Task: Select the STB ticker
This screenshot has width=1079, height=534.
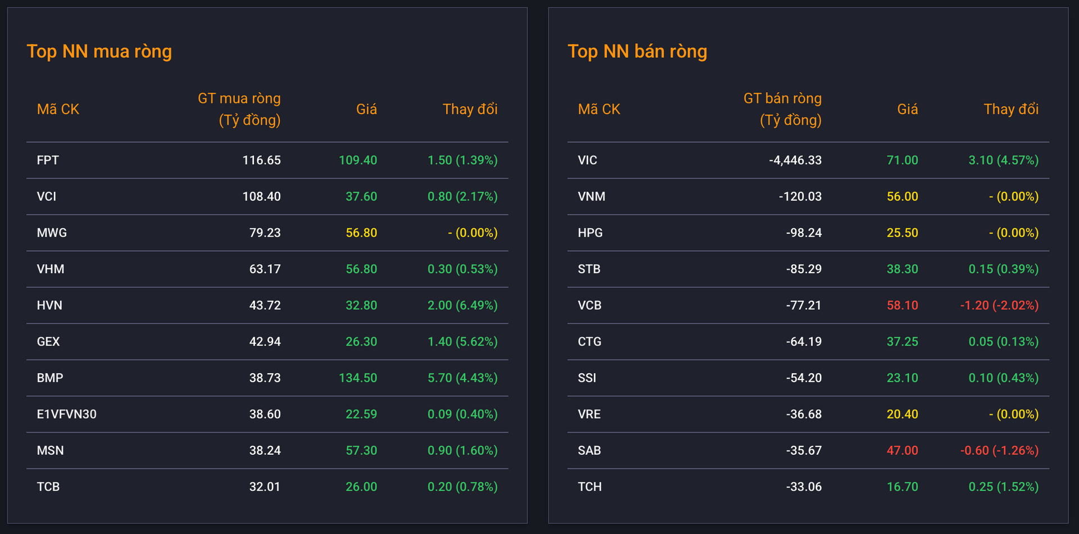Action: pyautogui.click(x=589, y=269)
